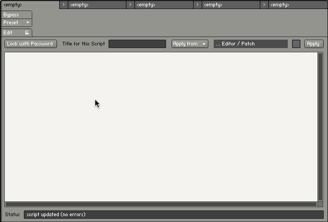
Task: Click the arrow between second and third script slots
Action: point(130,5)
